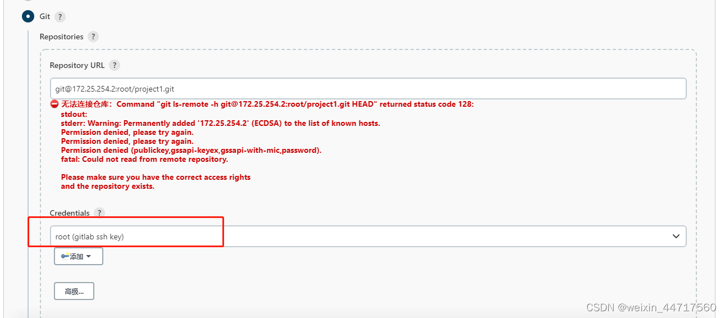Open the Repository URL help icon
This screenshot has height=318, width=725.
pyautogui.click(x=115, y=65)
